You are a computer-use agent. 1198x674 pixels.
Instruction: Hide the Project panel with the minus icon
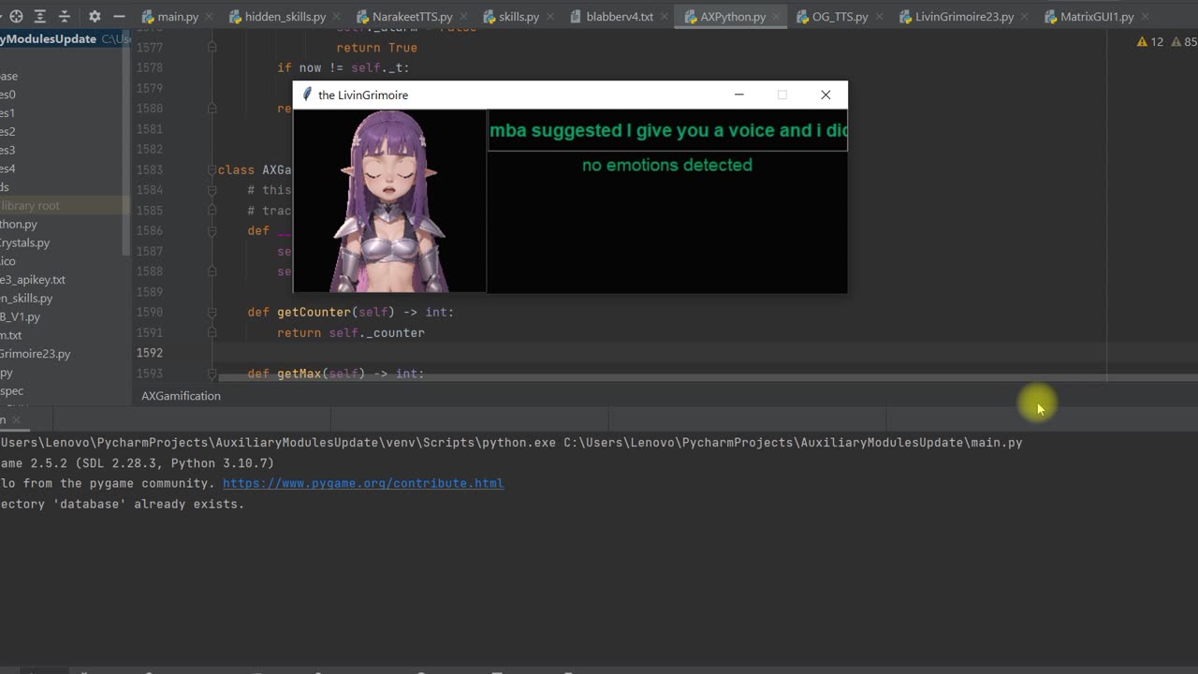119,17
